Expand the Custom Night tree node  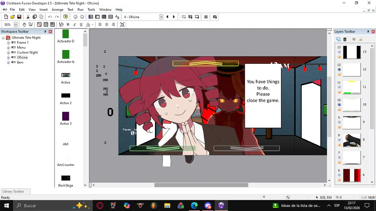(8, 53)
